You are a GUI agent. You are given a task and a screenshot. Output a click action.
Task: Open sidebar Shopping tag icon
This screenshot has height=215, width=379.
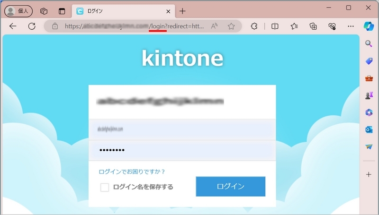coord(369,61)
